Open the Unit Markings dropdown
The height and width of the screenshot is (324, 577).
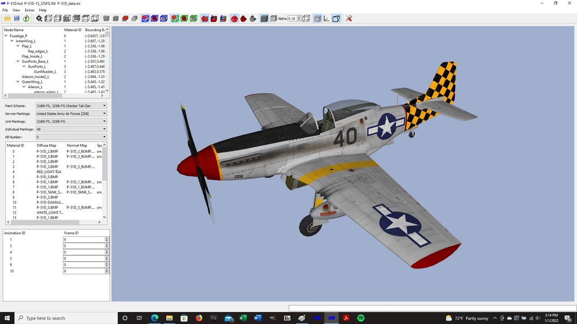pyautogui.click(x=71, y=122)
